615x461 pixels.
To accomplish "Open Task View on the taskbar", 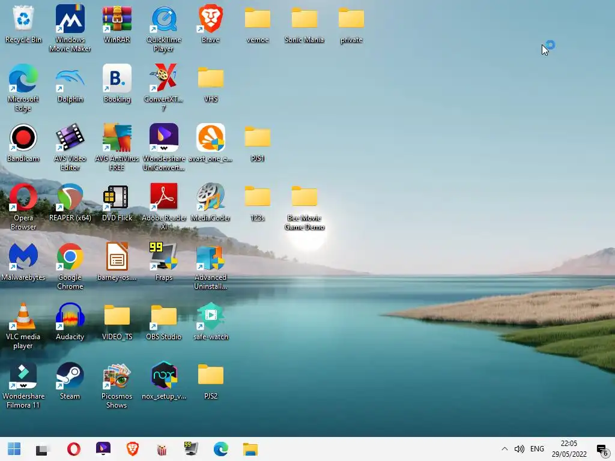I will tap(41, 449).
